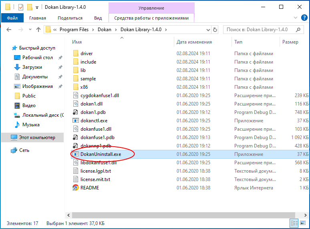
Task: Select dokanfuse1.dll file icon
Action: [x=76, y=129]
